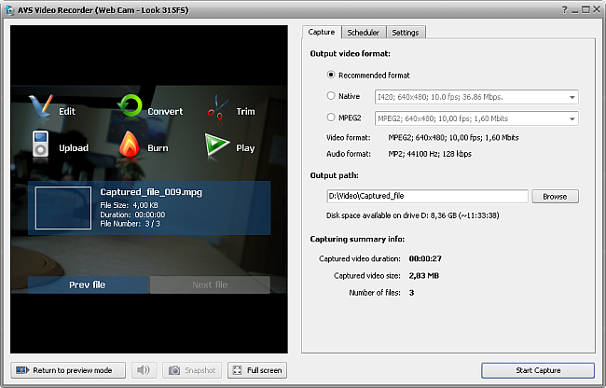Select the Native format radio button

point(331,95)
